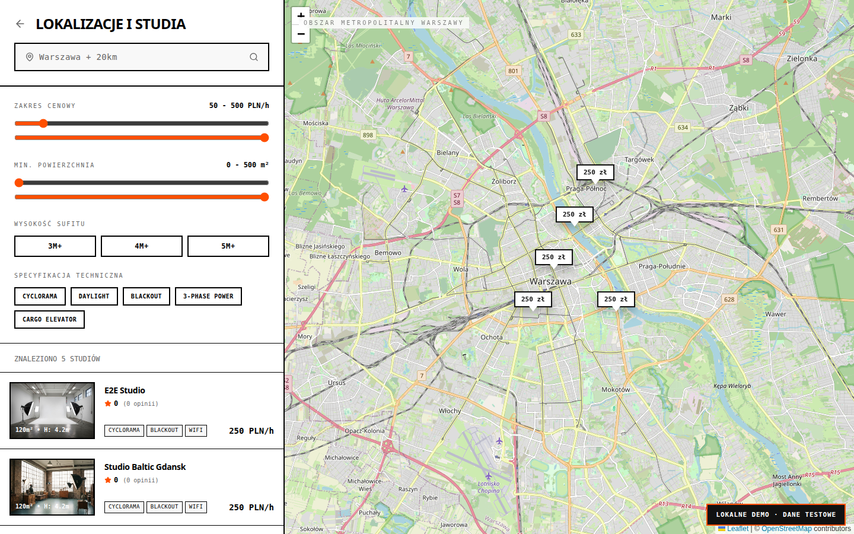The width and height of the screenshot is (854, 534).
Task: Click the CYCLORAMA tag on E2E Studio
Action: point(124,430)
